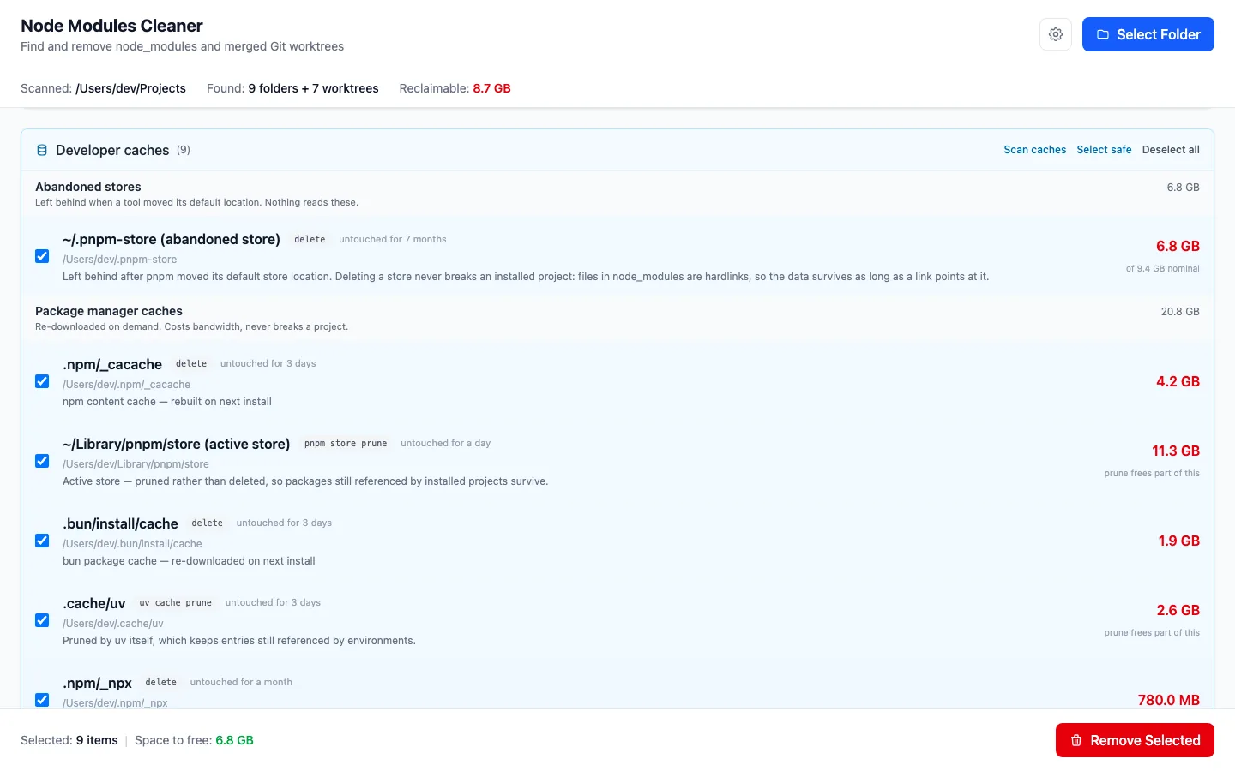Click '9 folders + 7 worktrees' found count
Viewport: 1235px width, 771px height.
coord(313,88)
